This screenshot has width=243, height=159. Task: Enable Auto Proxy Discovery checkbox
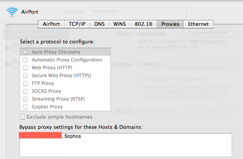point(25,52)
